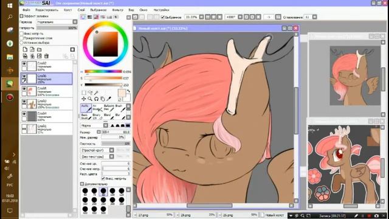This screenshot has width=389, height=219.
Task: Hide layer Слой2 with its eye toggle
Action: pyautogui.click(x=24, y=63)
